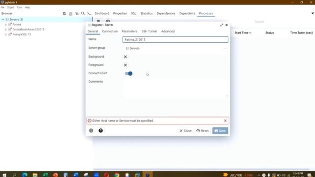Click the Save button
The height and width of the screenshot is (177, 315).
(x=220, y=131)
